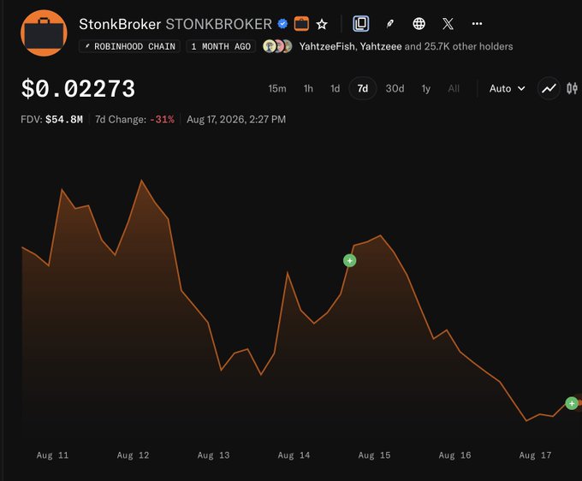Click the Aug 16 axis label
The width and height of the screenshot is (582, 481).
tap(454, 455)
